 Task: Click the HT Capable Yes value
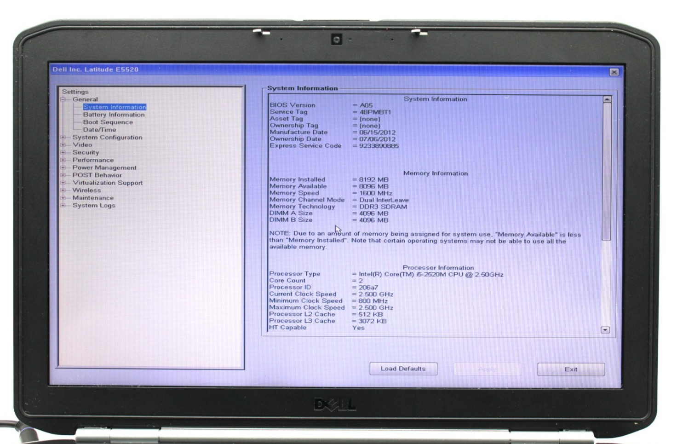coord(358,328)
